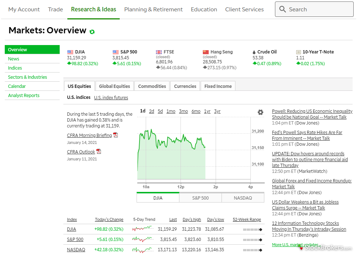The image size is (361, 256).
Task: Open CFRA Outlook link
Action: 81,152
